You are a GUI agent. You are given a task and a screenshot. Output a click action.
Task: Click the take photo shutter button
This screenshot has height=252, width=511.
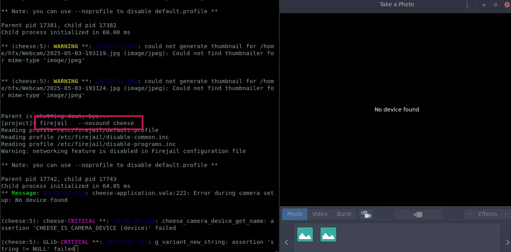(418, 214)
